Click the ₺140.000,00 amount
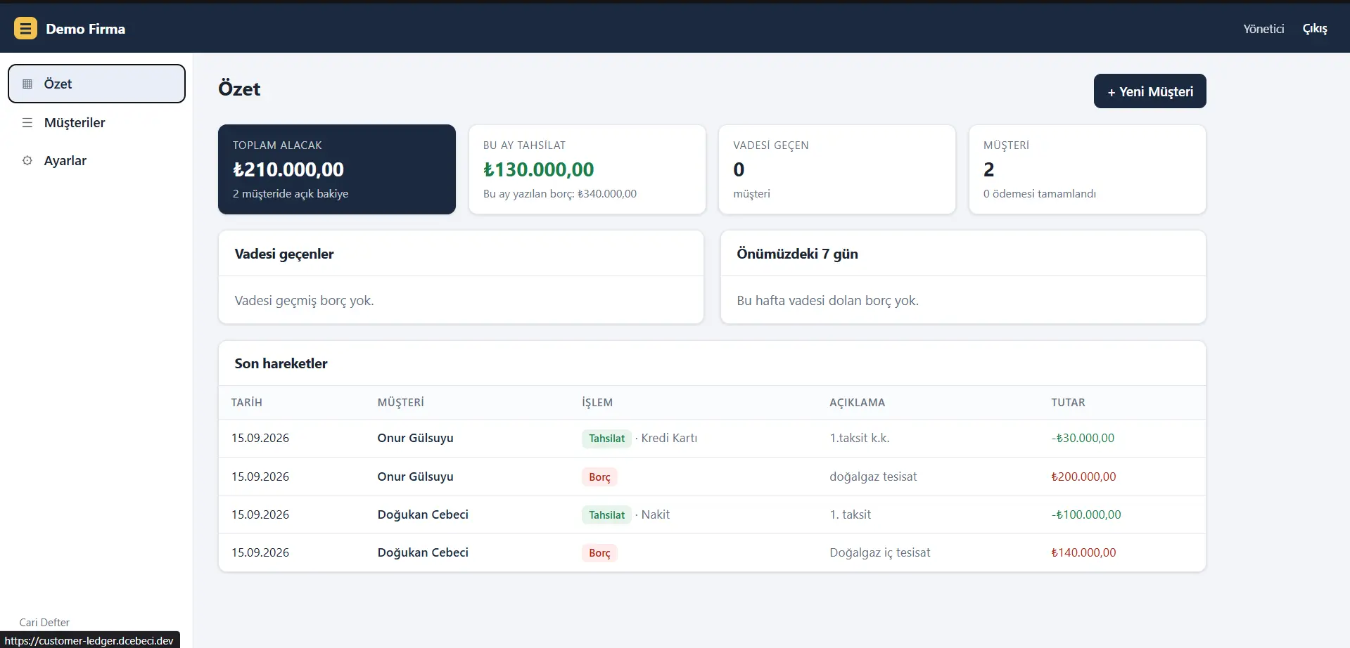Screen dimensions: 1350x648 (1083, 552)
